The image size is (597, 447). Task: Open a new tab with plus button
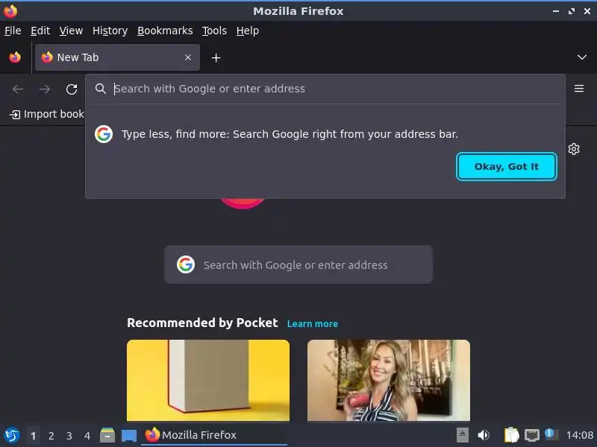point(216,58)
